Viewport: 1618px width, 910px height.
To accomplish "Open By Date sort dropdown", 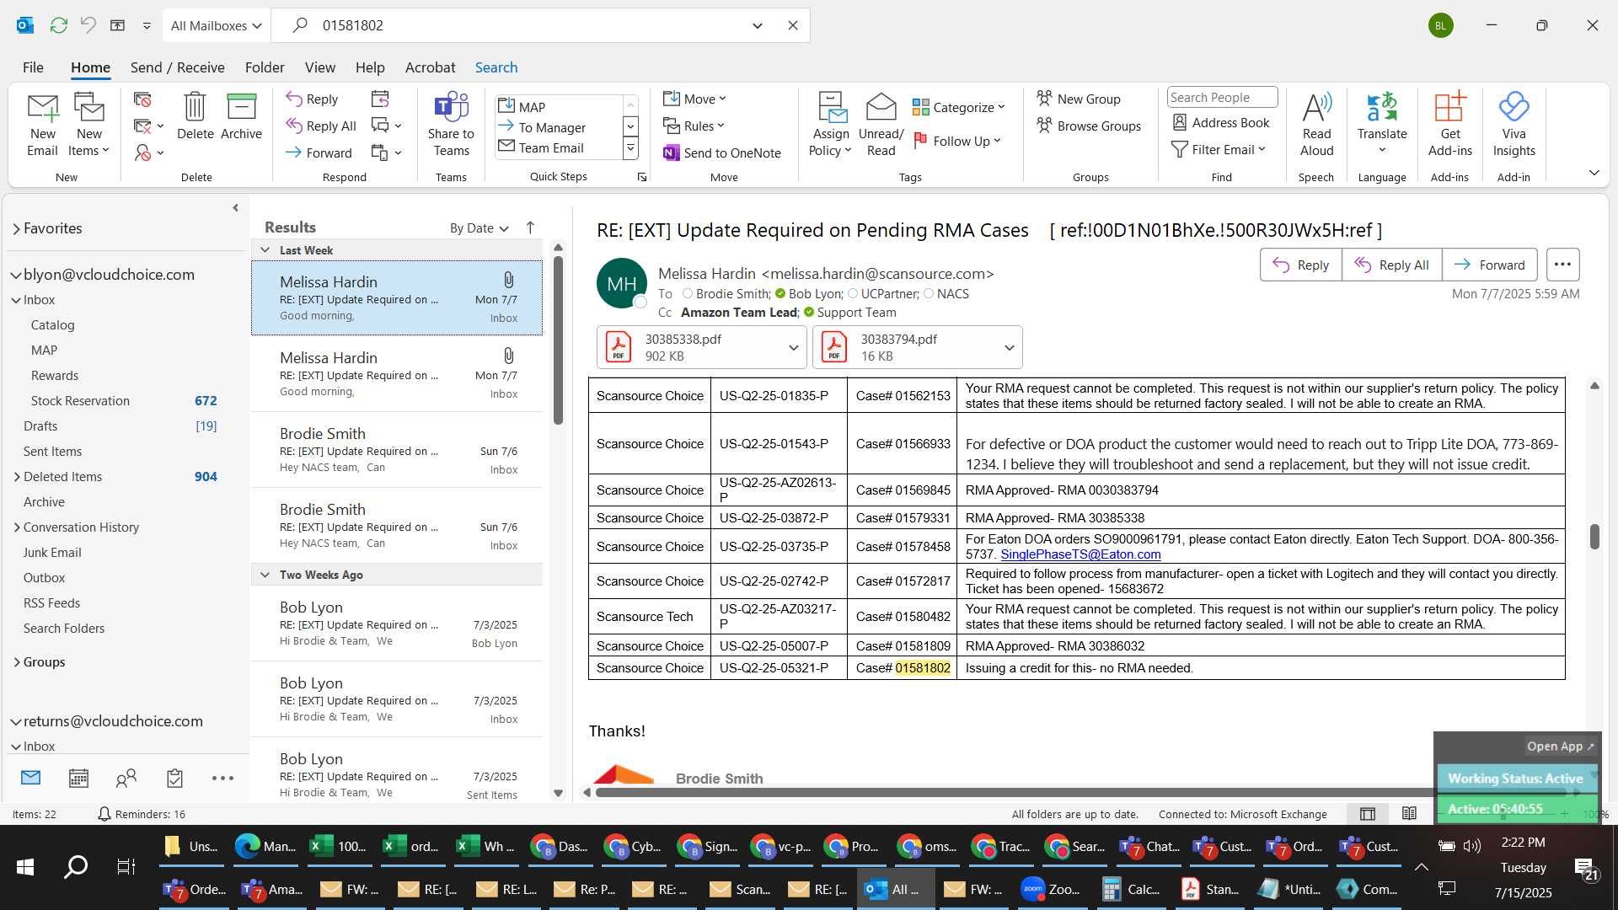I will coord(479,227).
